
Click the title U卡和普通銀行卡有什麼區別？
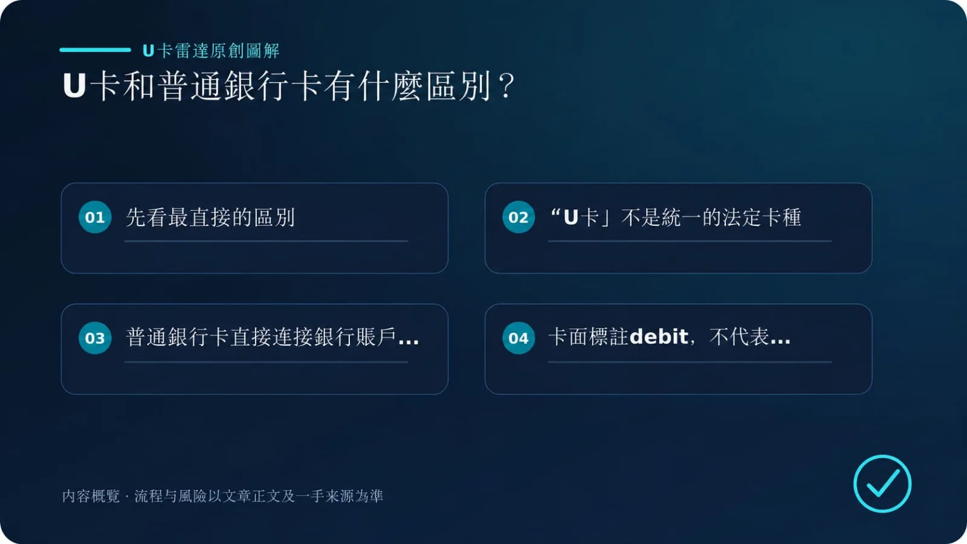pyautogui.click(x=289, y=86)
